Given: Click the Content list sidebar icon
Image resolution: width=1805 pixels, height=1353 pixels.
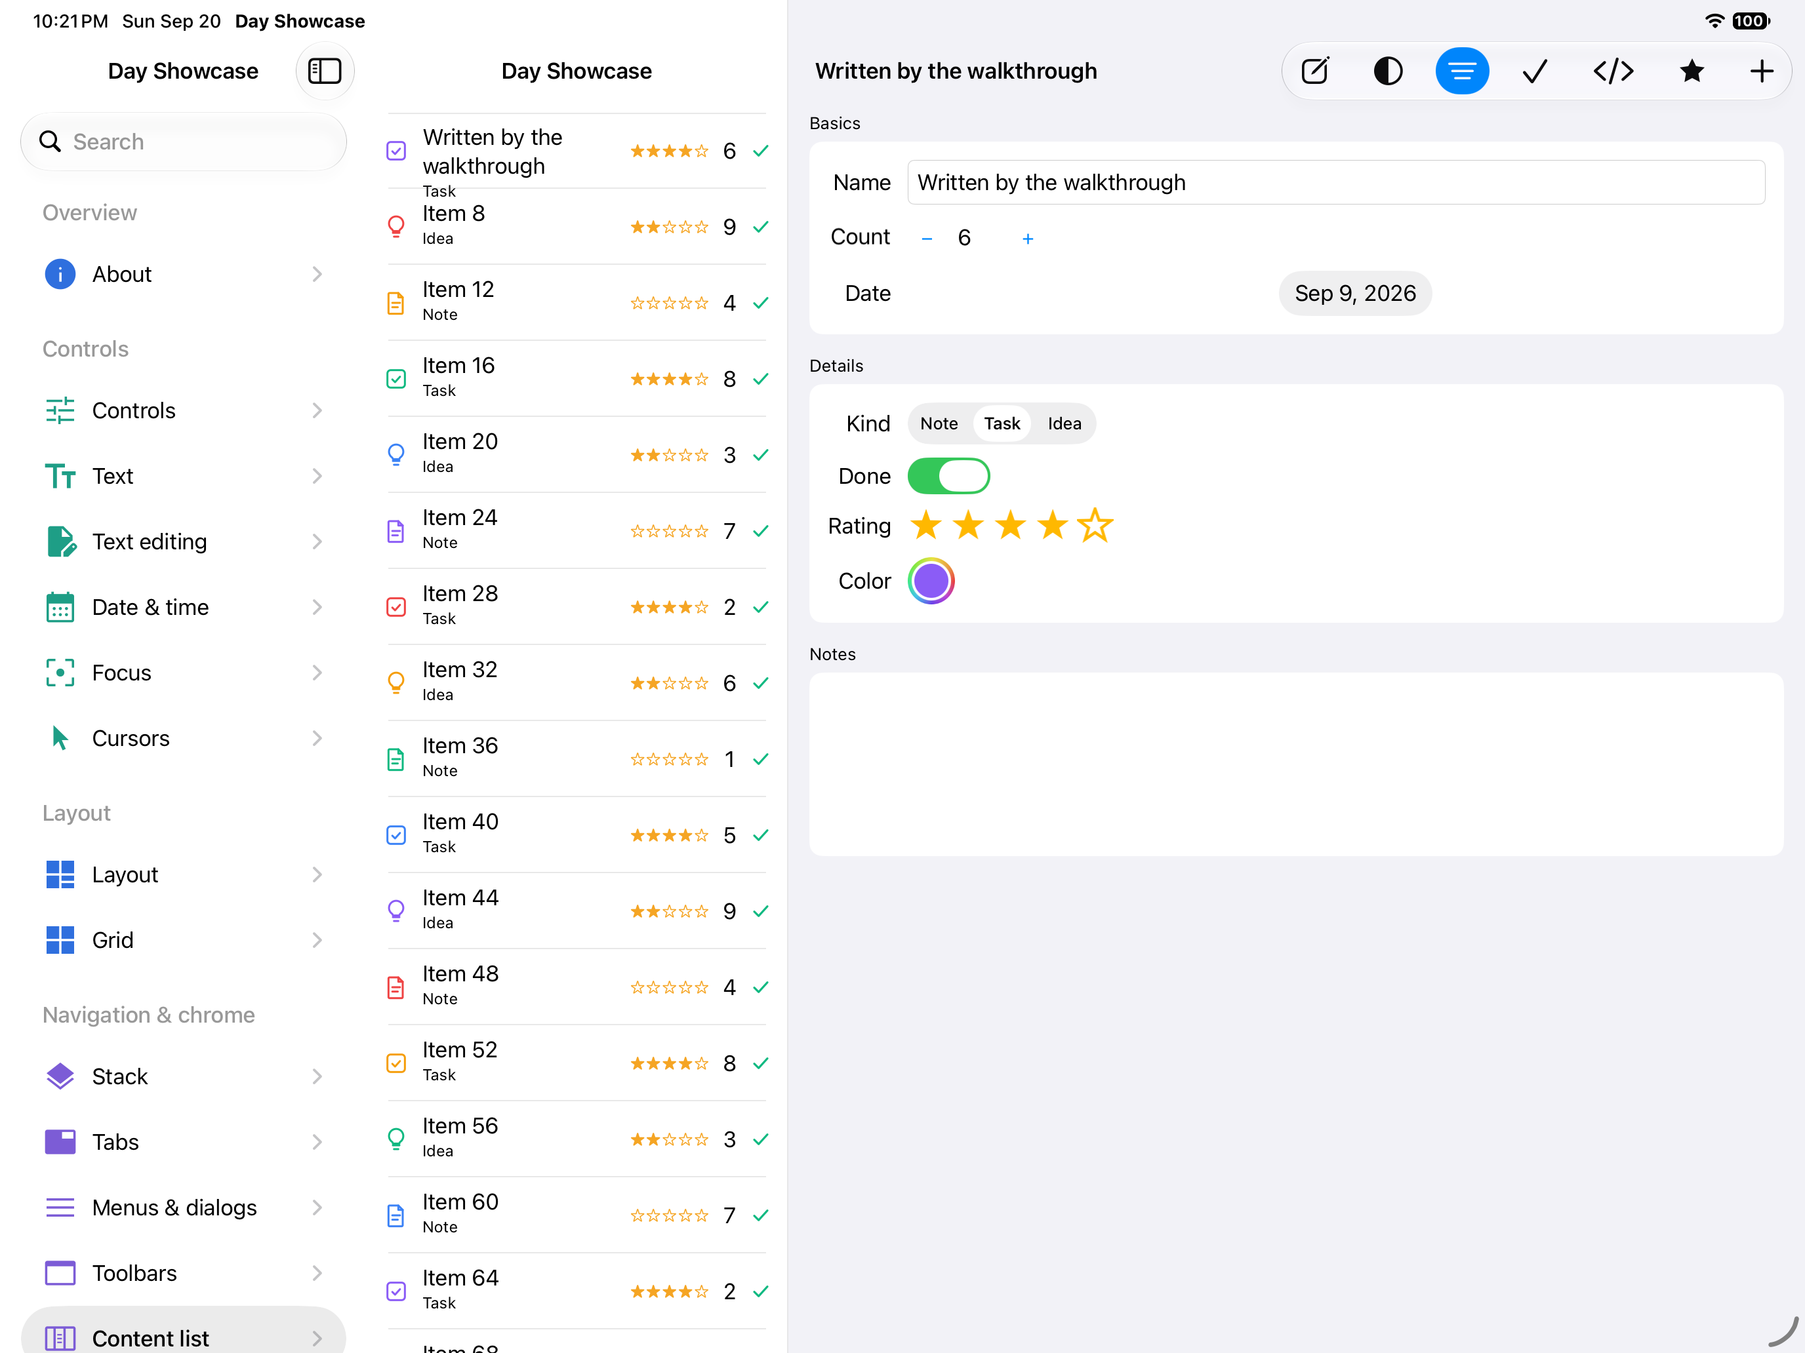Looking at the screenshot, I should (60, 1339).
